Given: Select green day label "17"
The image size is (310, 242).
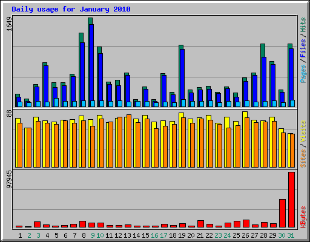Looking at the screenshot, I should [163, 235].
